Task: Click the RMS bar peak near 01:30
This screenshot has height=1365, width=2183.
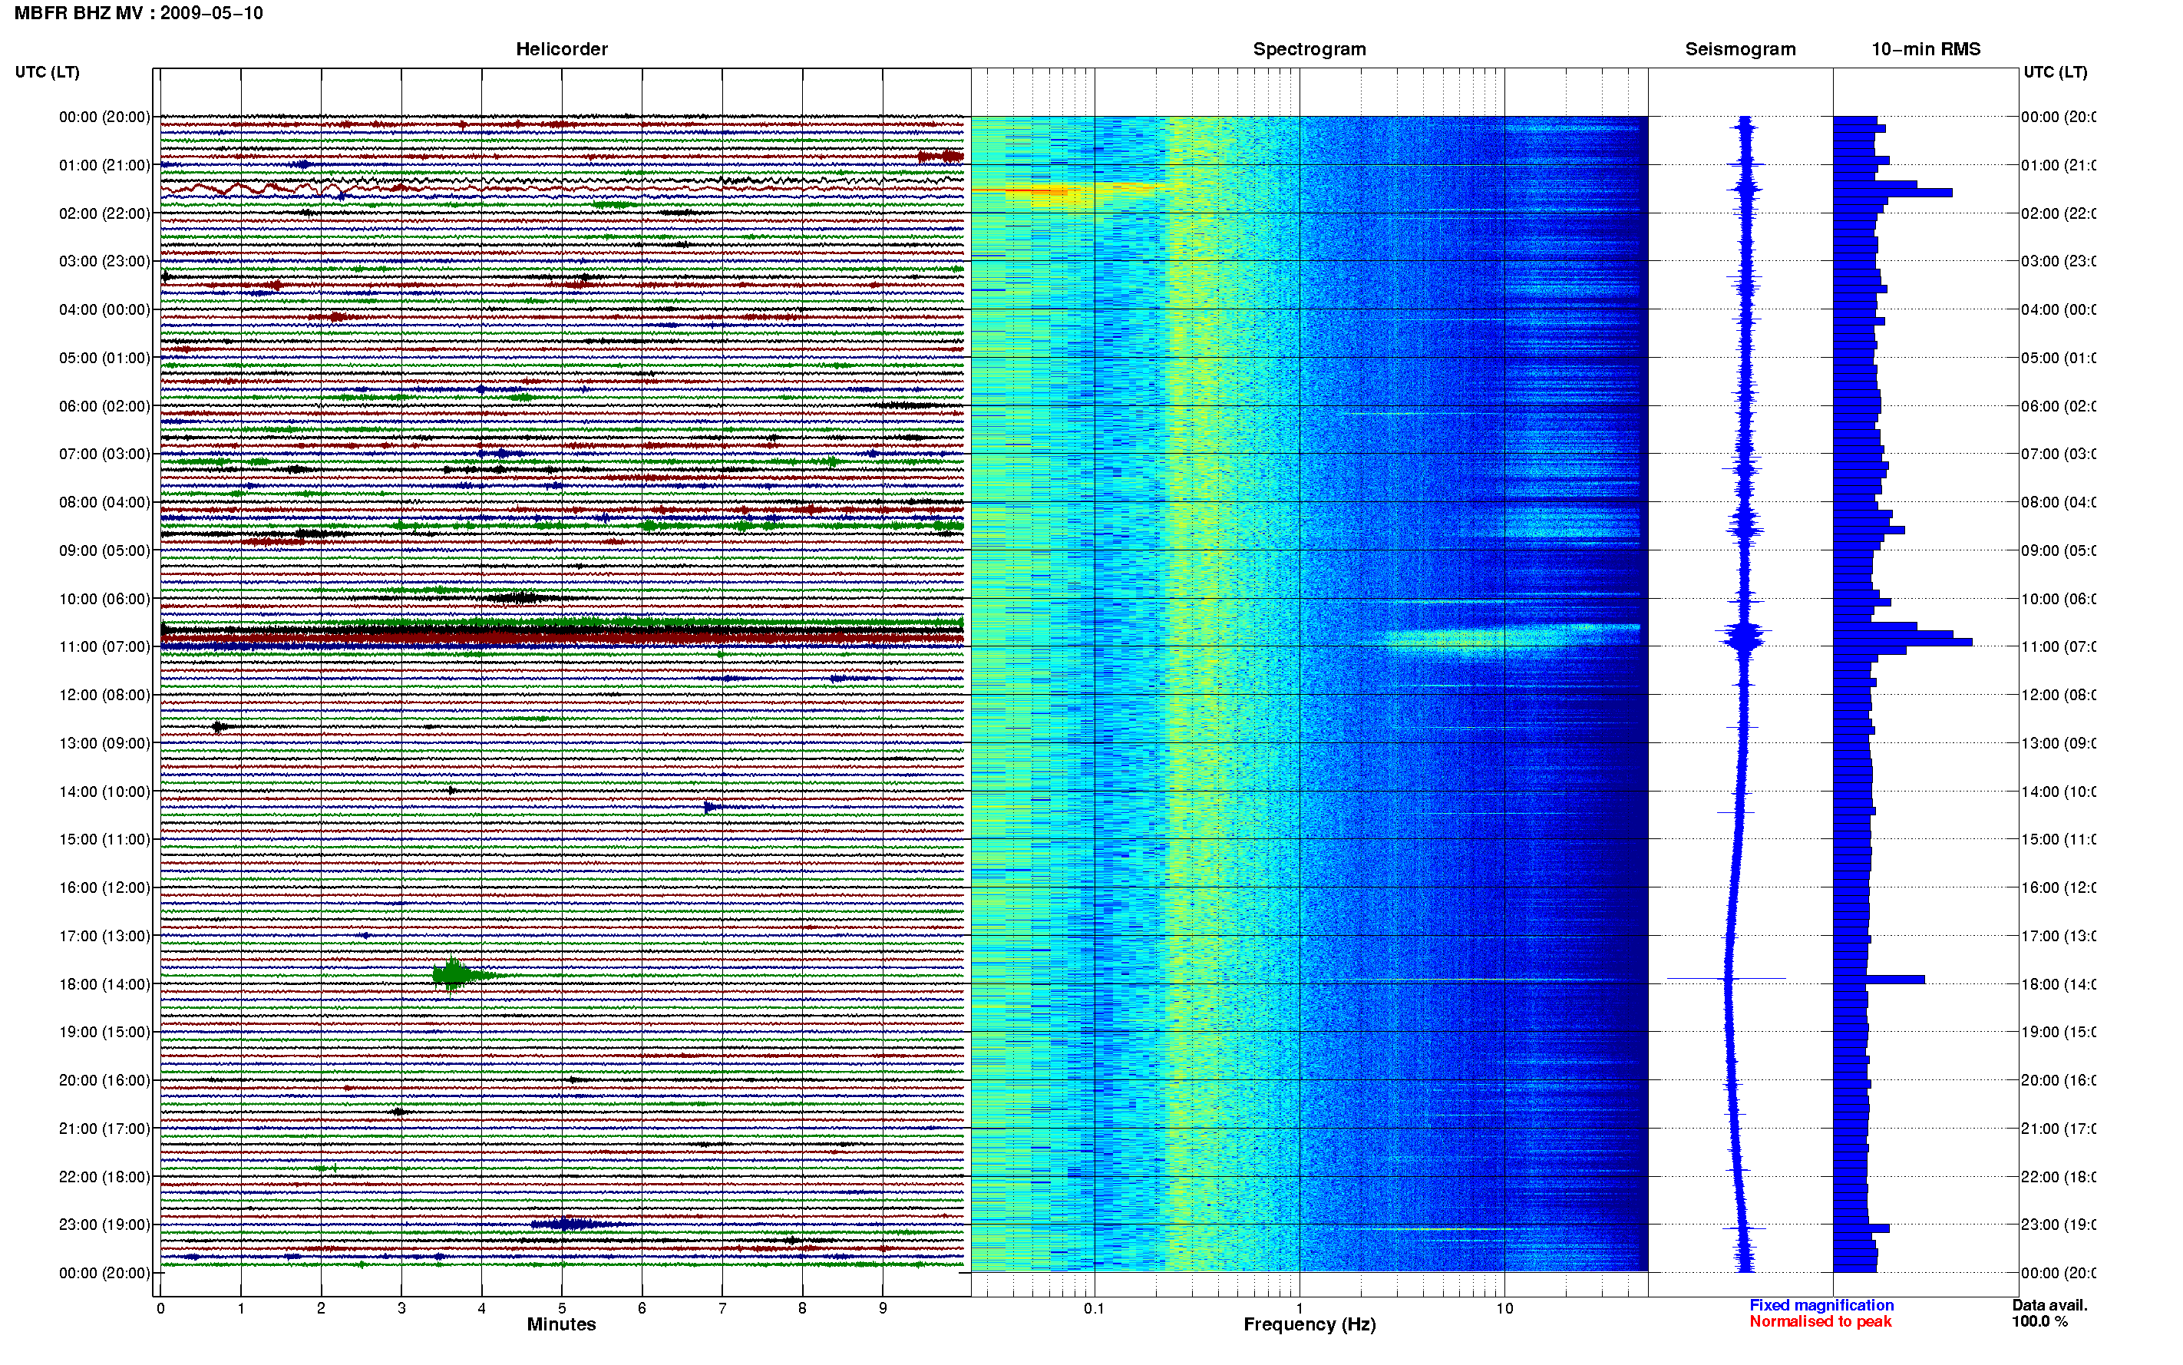Action: pos(1892,192)
